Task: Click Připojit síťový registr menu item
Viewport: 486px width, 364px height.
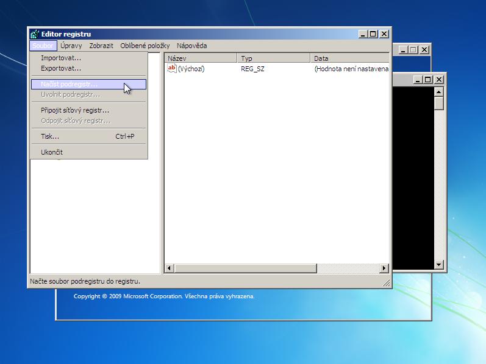Action: tap(75, 110)
